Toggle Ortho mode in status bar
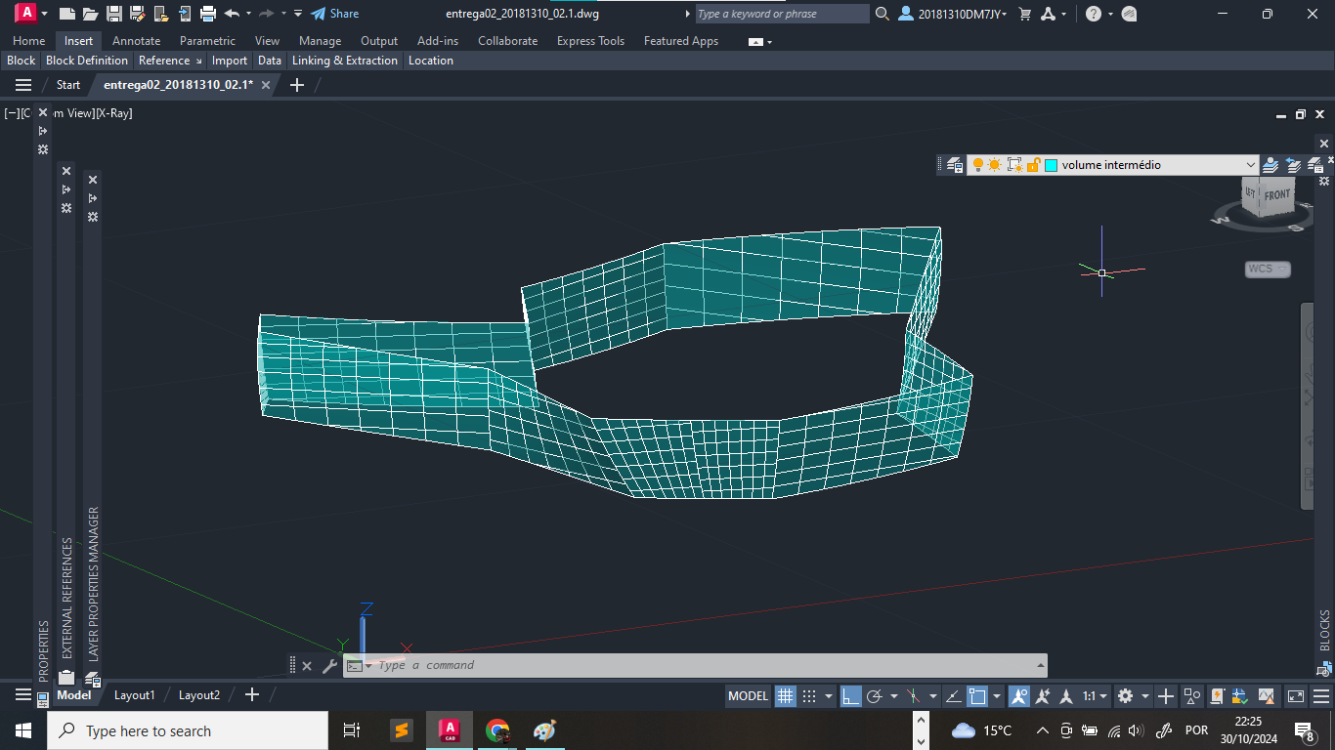This screenshot has width=1335, height=750. pyautogui.click(x=851, y=696)
